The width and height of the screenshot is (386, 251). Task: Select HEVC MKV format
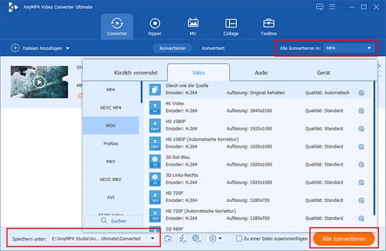(111, 180)
